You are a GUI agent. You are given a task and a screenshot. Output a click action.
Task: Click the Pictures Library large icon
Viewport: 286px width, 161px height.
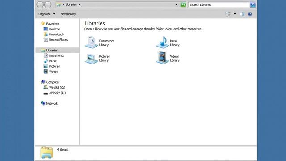(x=91, y=59)
